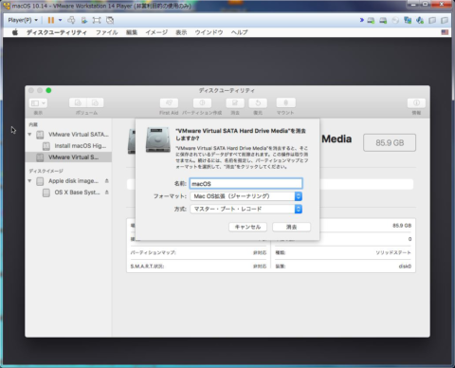
Task: Click the パーティション作成 toolbar icon
Action: click(x=202, y=103)
